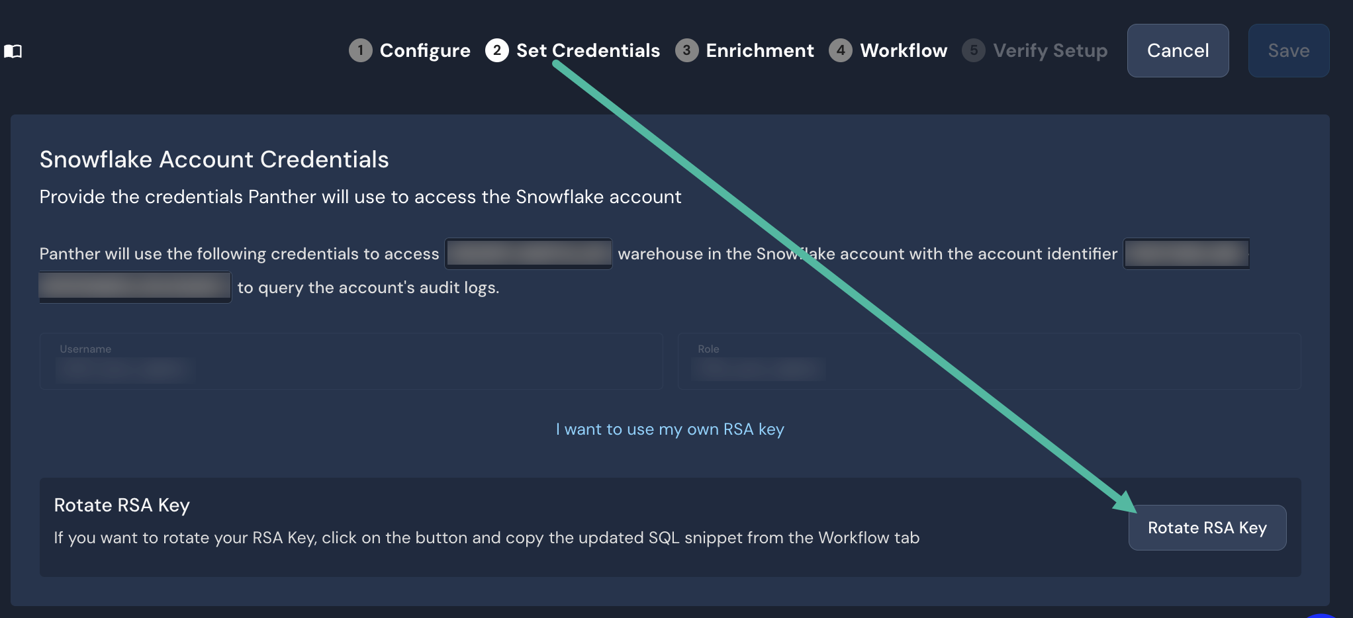Click inside the Username field
The width and height of the screenshot is (1353, 618).
[351, 361]
